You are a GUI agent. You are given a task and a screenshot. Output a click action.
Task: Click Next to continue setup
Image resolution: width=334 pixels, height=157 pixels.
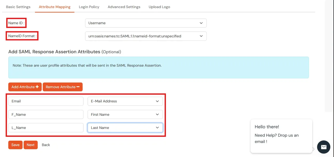point(30,145)
